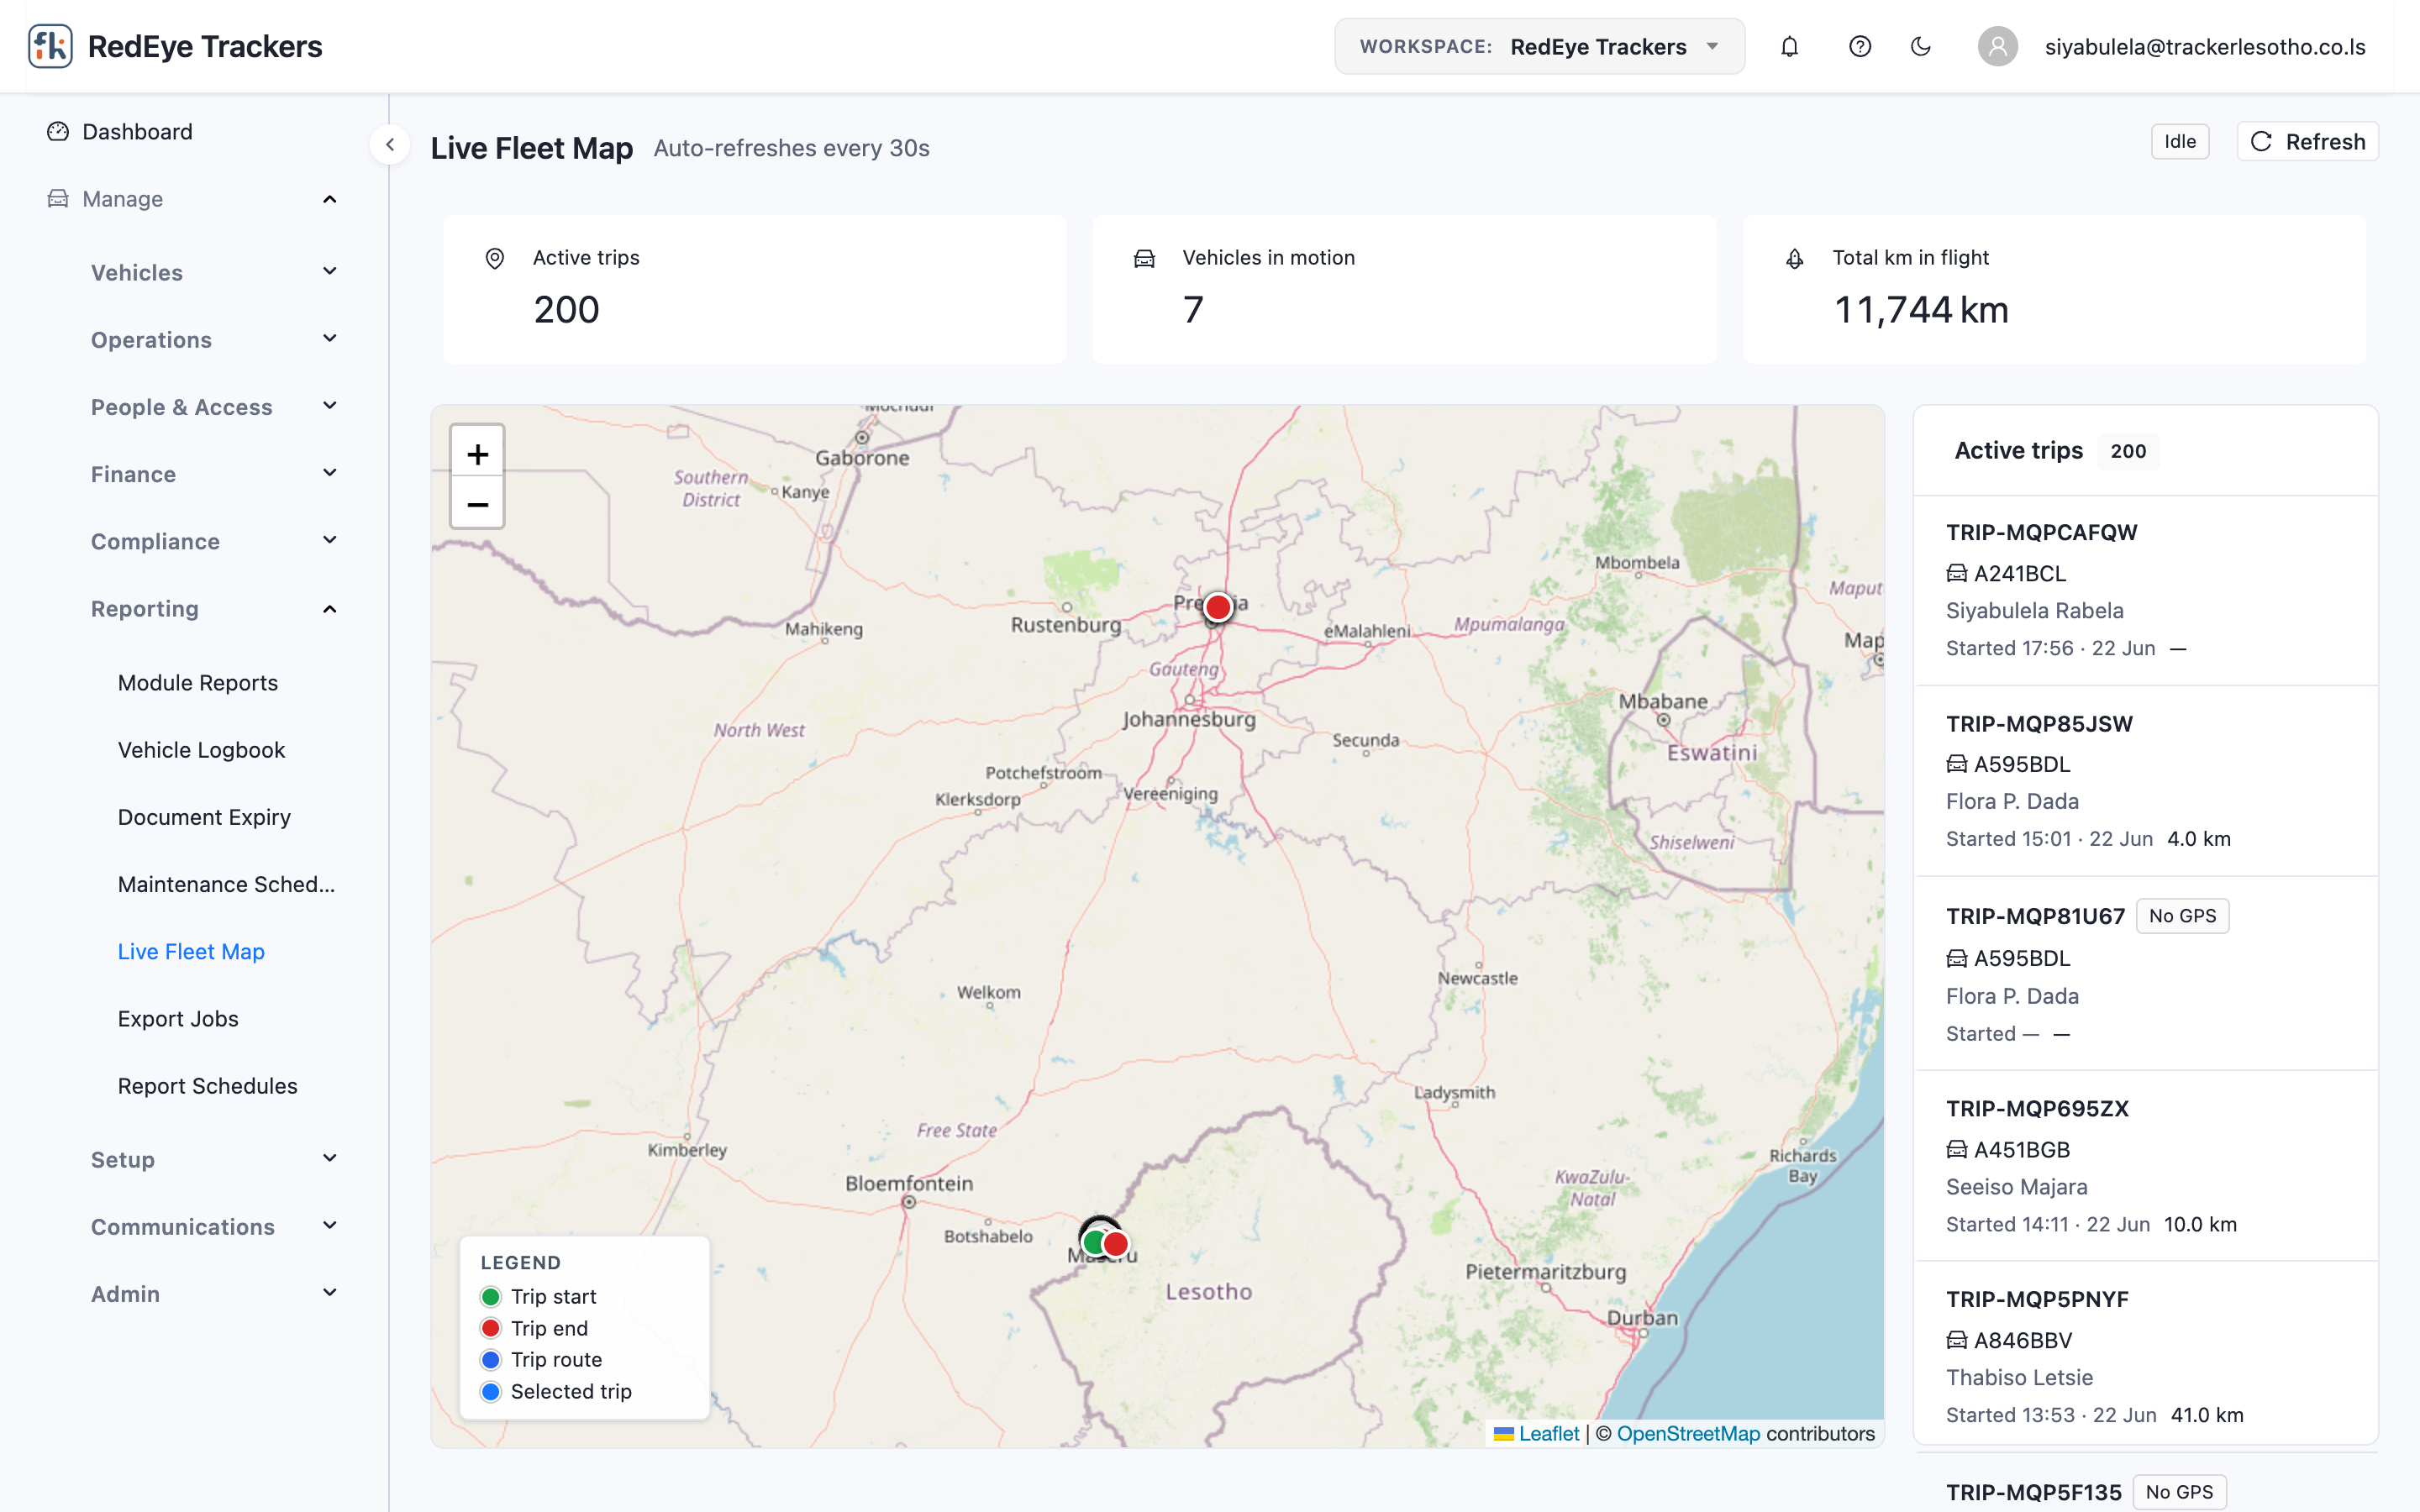2420x1512 pixels.
Task: Open the Workspace RedEye Trackers dropdown
Action: [x=1539, y=47]
